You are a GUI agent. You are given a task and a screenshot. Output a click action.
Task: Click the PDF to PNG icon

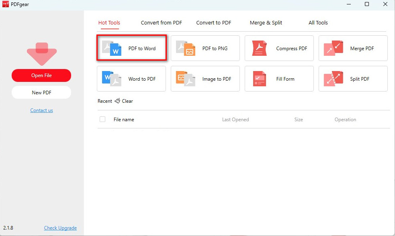point(186,48)
